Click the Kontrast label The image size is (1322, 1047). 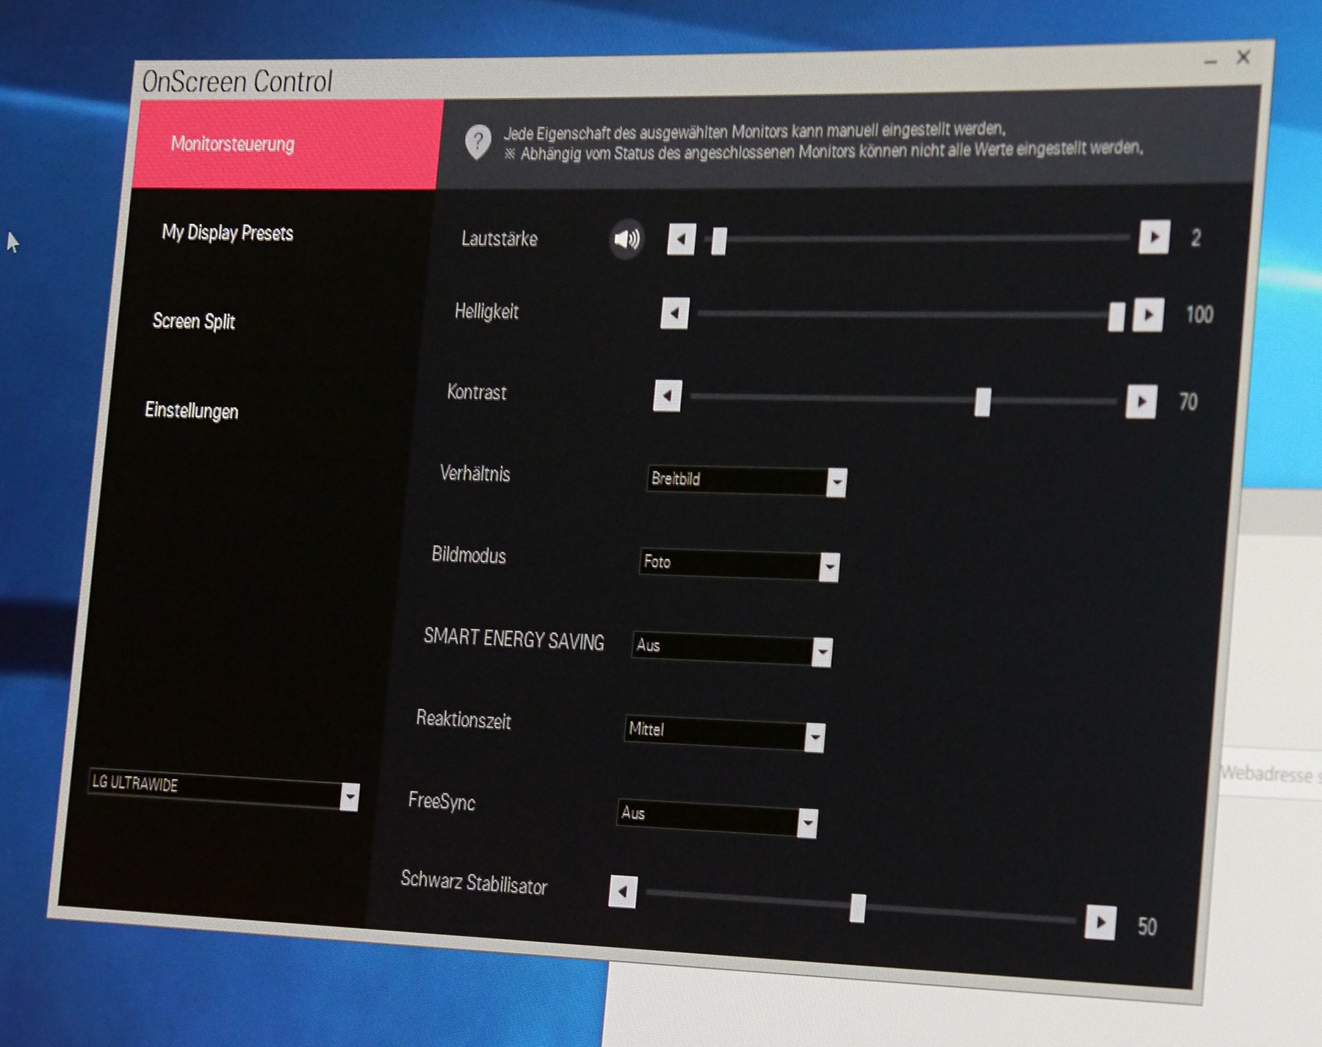(477, 392)
